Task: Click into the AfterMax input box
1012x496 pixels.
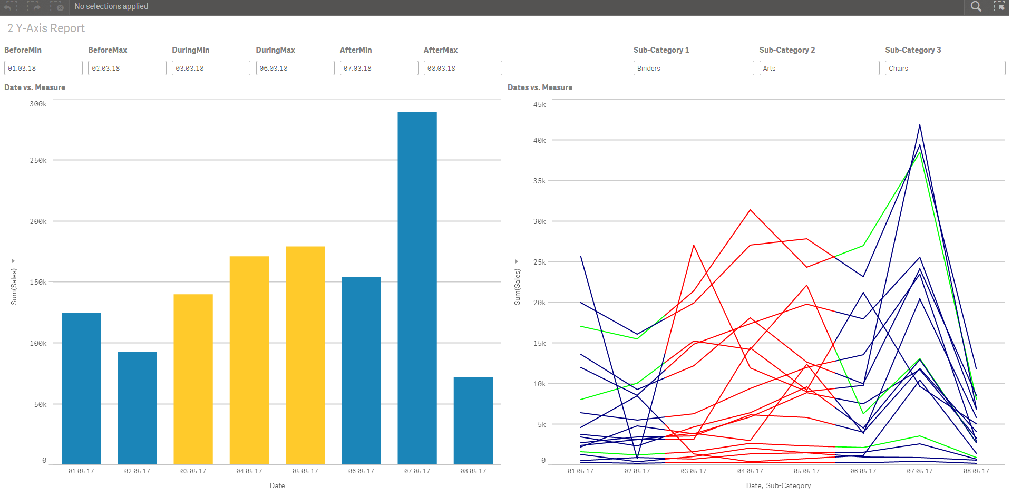Action: tap(463, 68)
